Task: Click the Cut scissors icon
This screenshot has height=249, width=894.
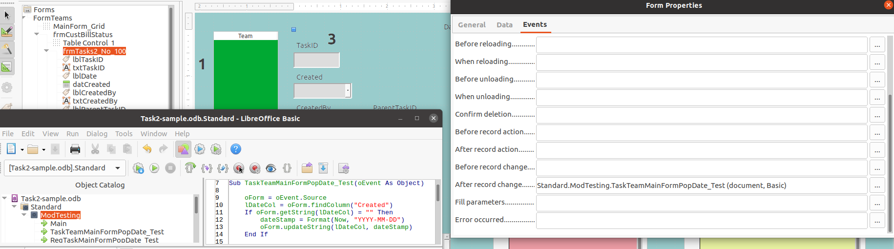Action: [95, 149]
